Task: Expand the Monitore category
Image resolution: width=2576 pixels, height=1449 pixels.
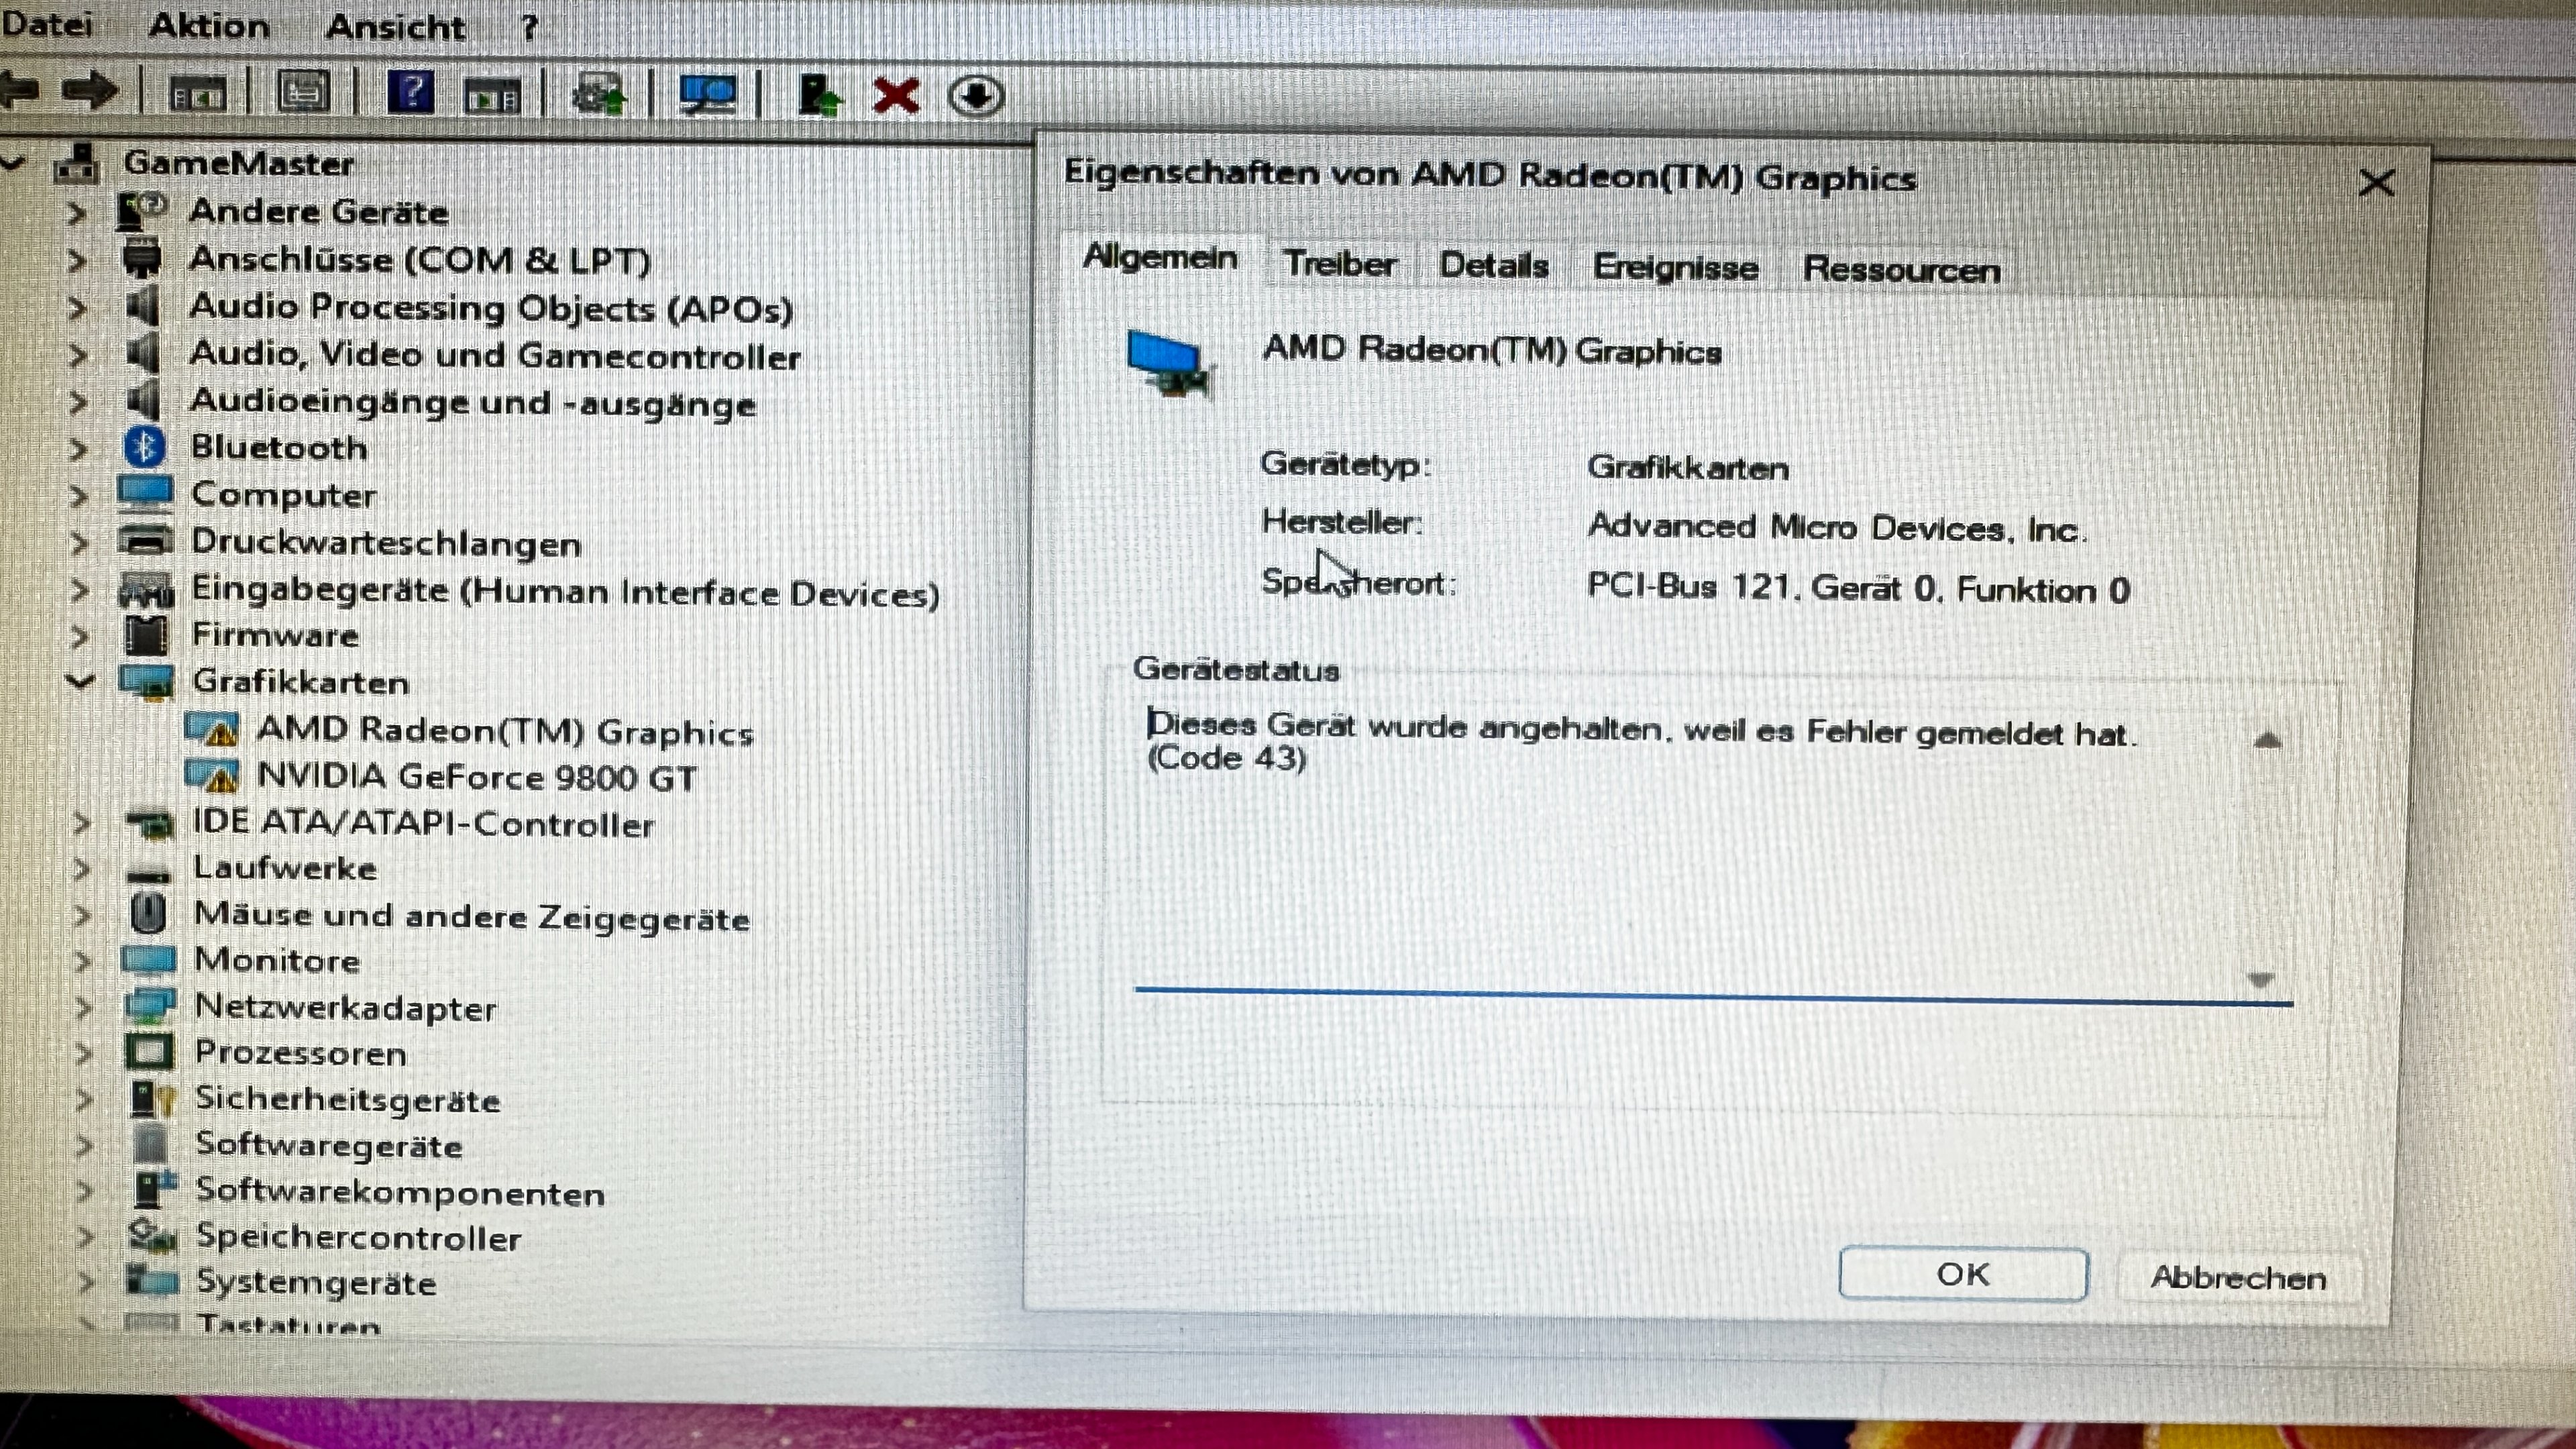Action: 83,961
